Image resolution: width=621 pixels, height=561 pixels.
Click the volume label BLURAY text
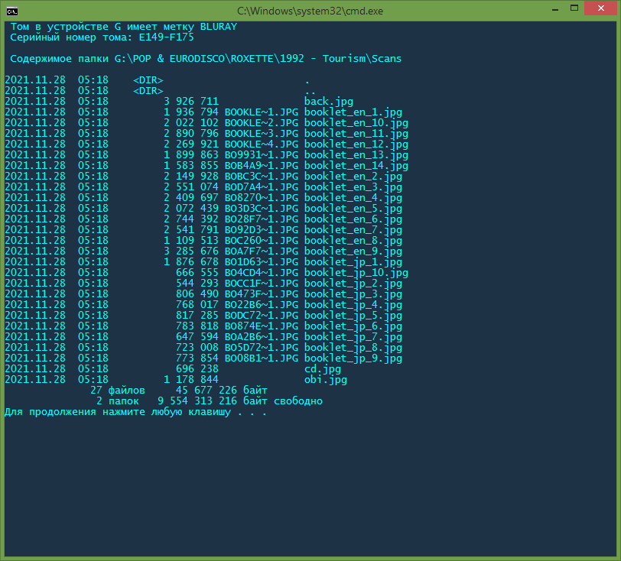[x=219, y=27]
